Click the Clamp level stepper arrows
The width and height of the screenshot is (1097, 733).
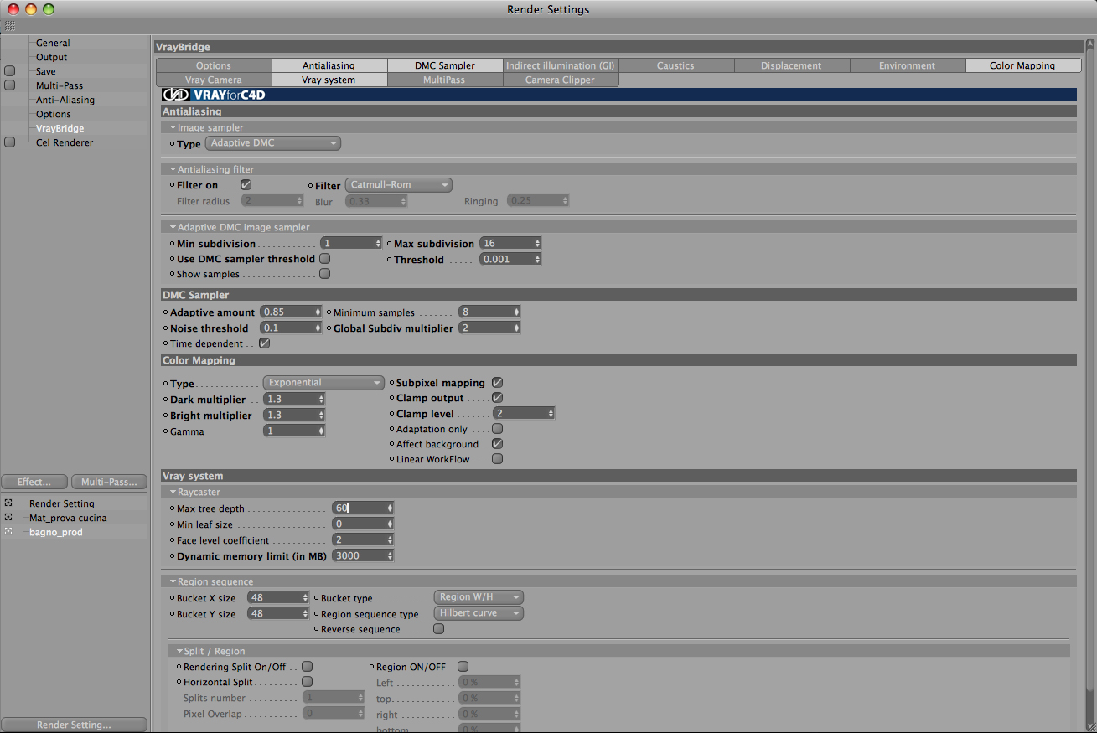pyautogui.click(x=551, y=414)
